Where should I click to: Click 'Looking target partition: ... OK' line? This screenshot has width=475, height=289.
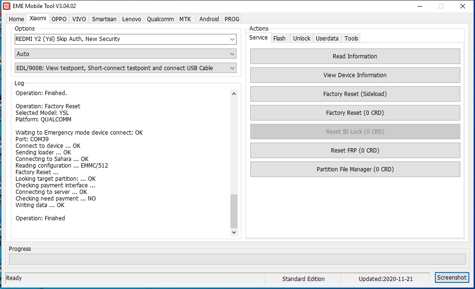pyautogui.click(x=56, y=179)
